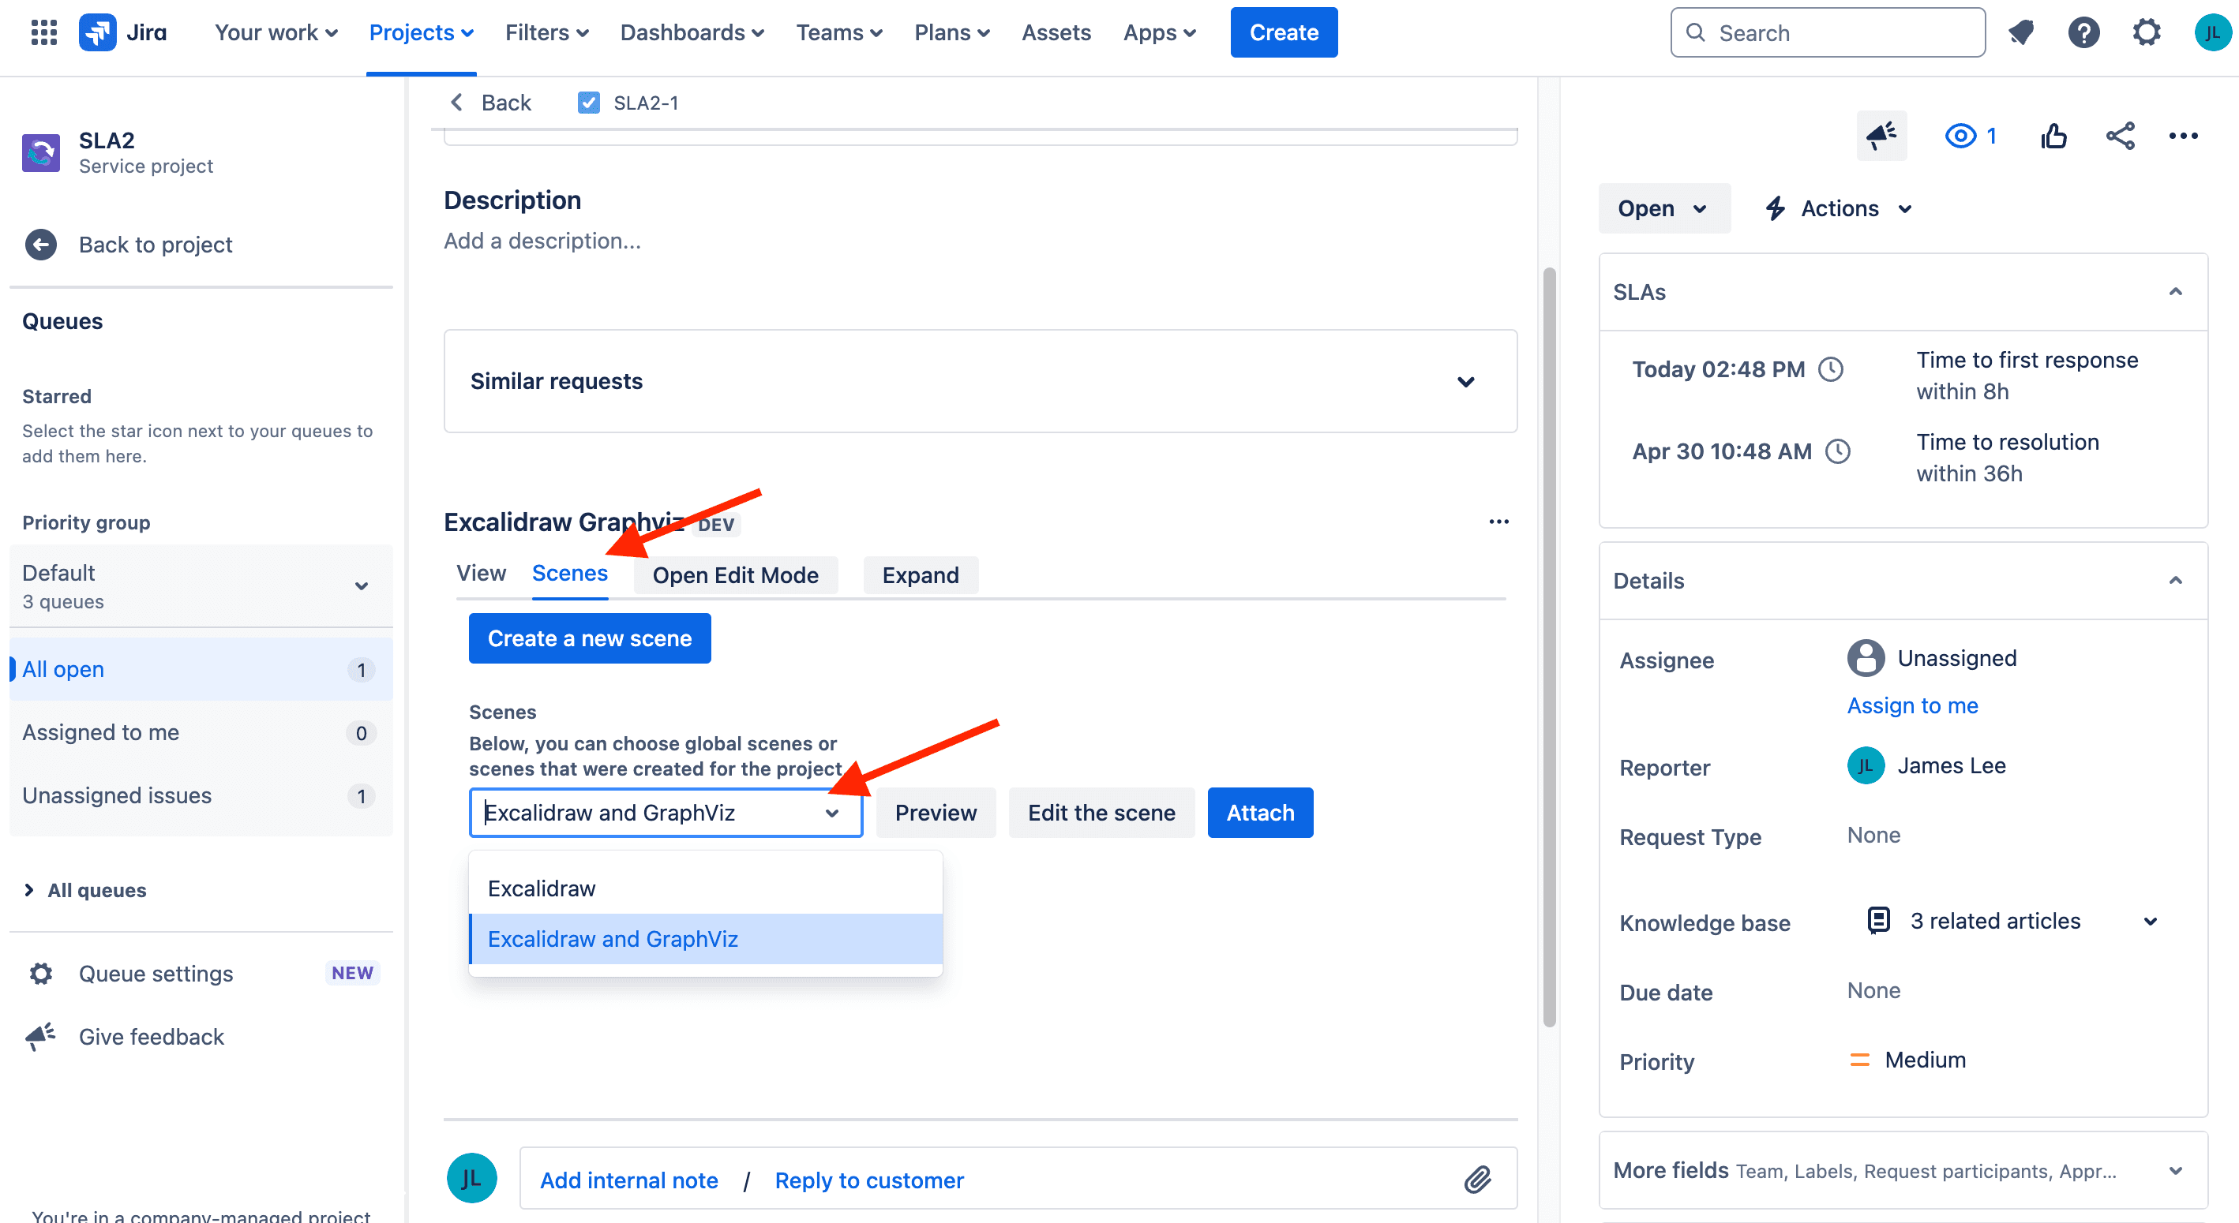Open the Plans dropdown menu
This screenshot has width=2239, height=1223.
952,33
